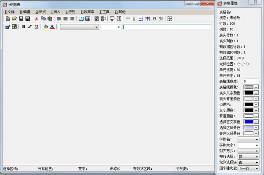Center-align cell text
The image size is (264, 175).
point(66,19)
